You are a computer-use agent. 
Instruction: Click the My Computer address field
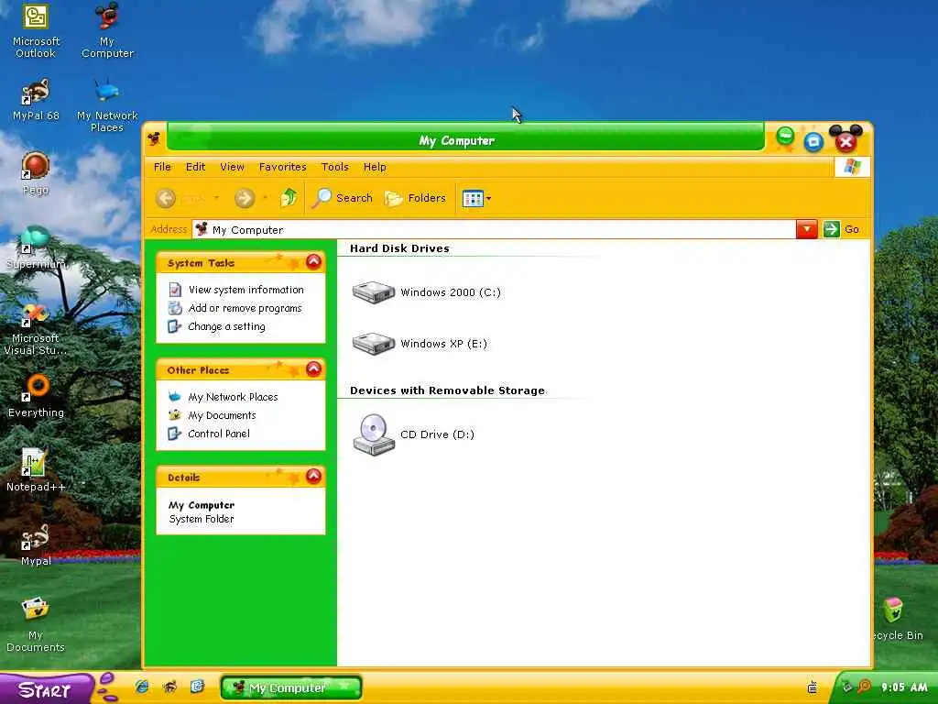[x=494, y=230]
